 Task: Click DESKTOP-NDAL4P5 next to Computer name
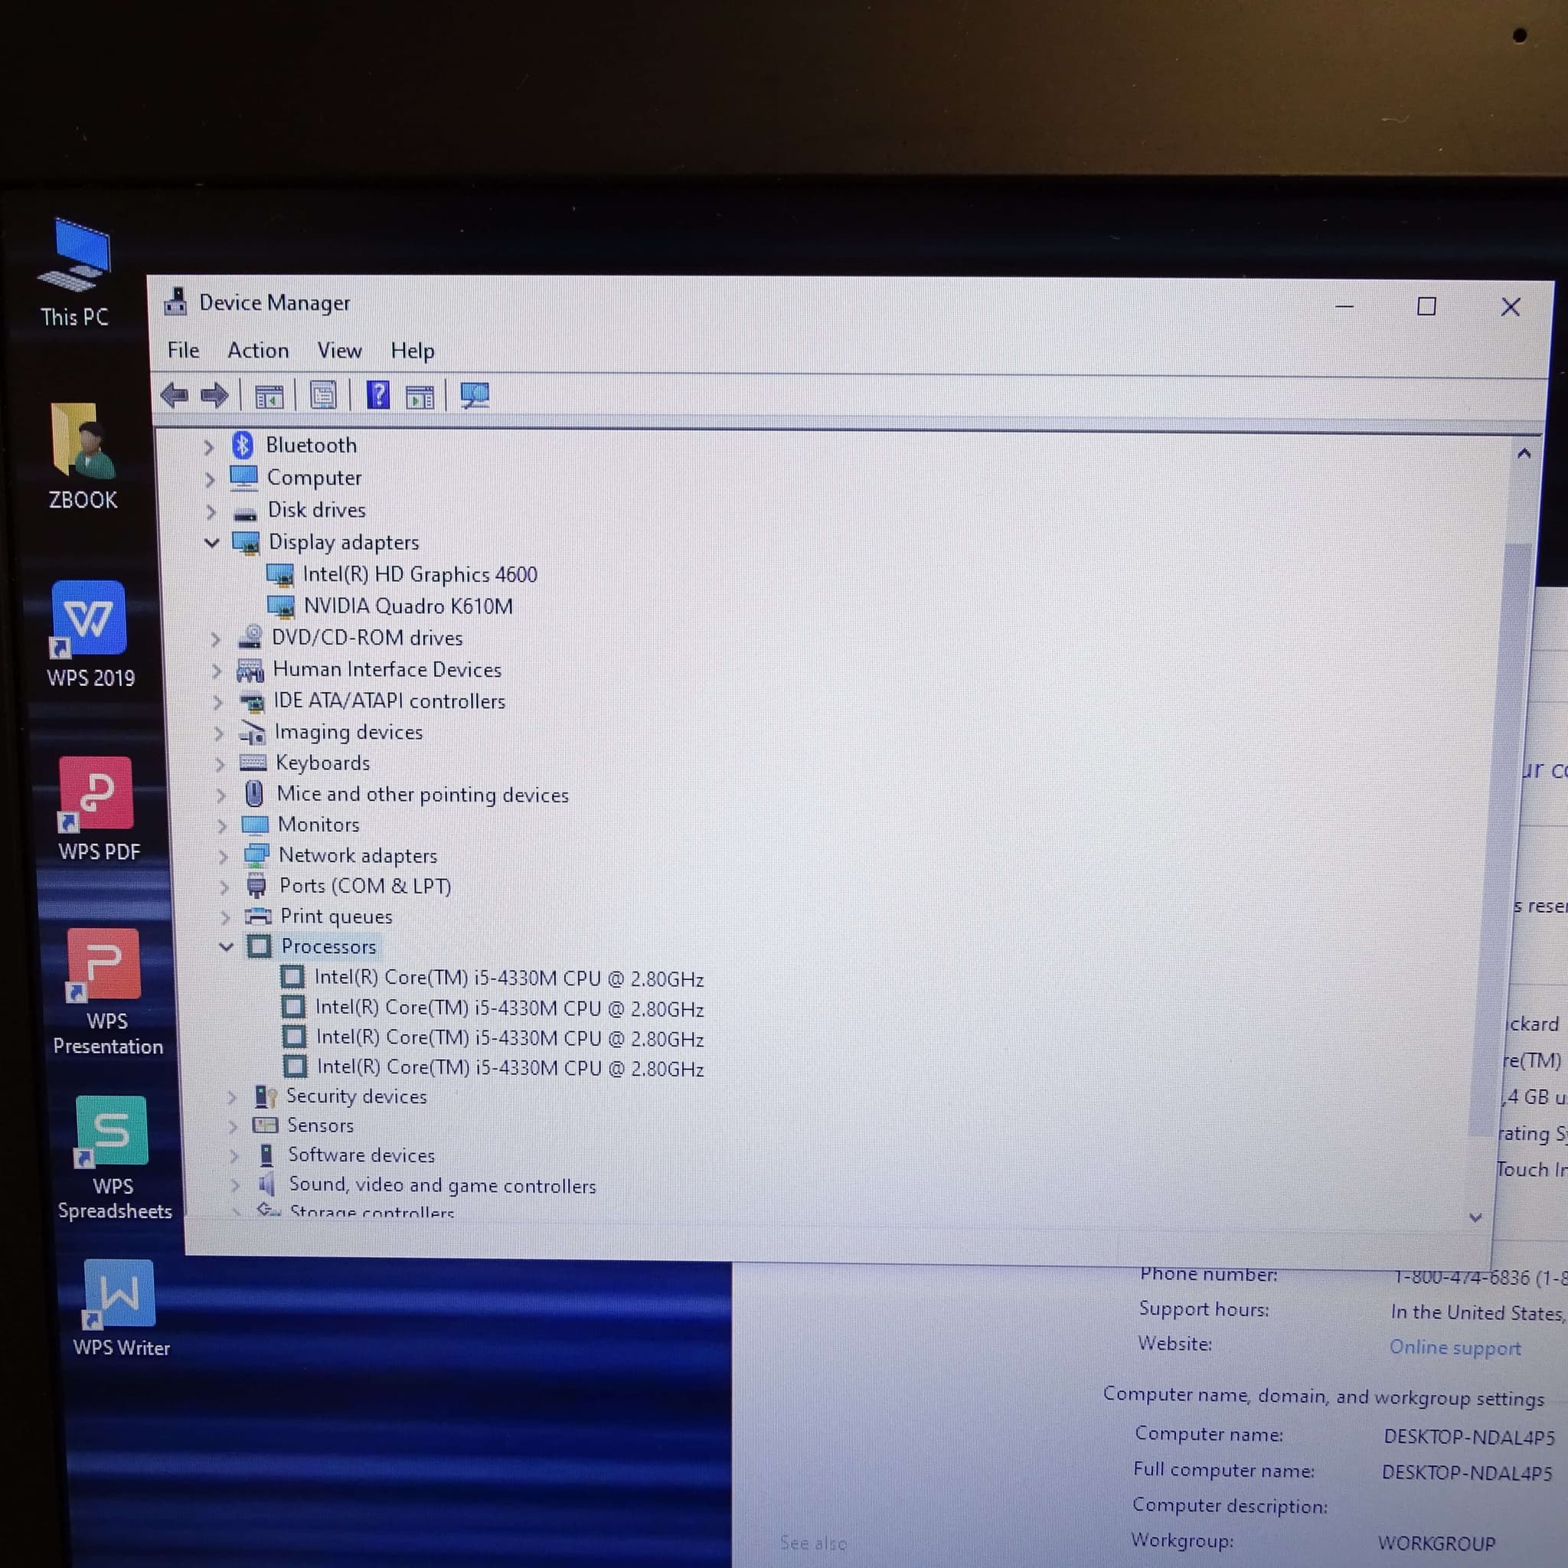(x=1469, y=1436)
